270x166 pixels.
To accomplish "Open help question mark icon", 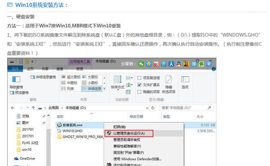I will click(x=214, y=69).
